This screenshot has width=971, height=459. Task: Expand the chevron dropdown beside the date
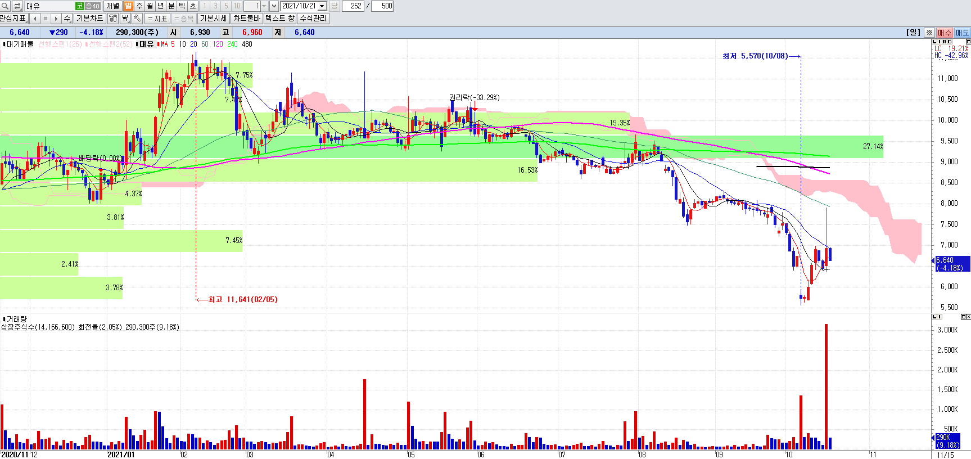pyautogui.click(x=274, y=6)
